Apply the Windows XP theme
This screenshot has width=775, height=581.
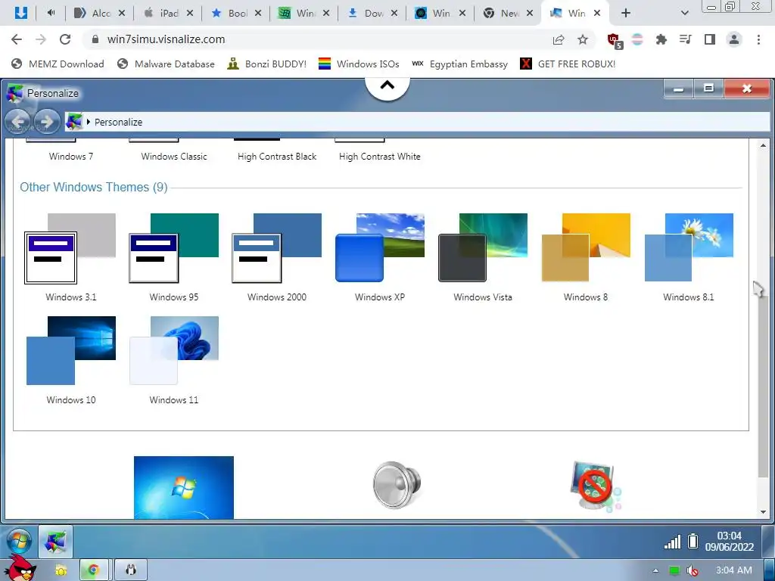380,248
